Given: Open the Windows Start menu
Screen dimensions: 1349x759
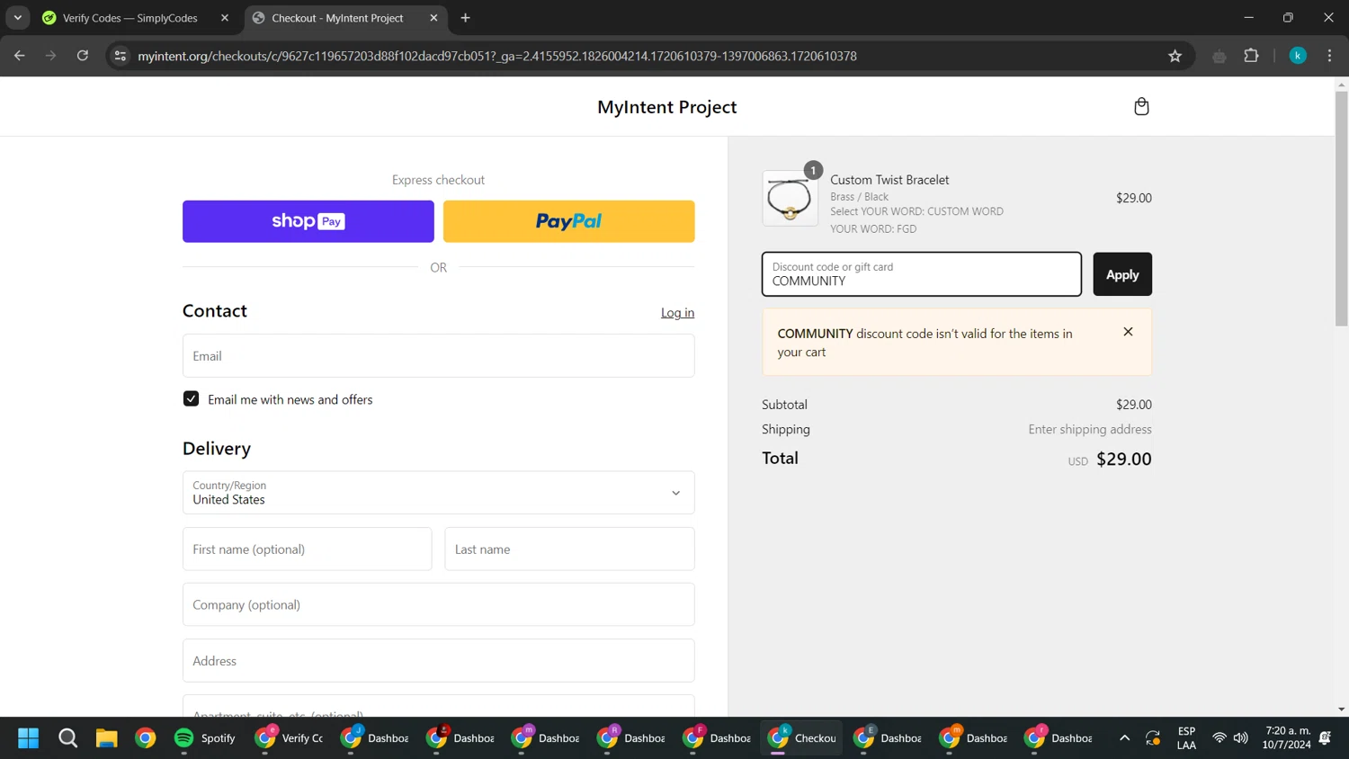Looking at the screenshot, I should tap(29, 738).
